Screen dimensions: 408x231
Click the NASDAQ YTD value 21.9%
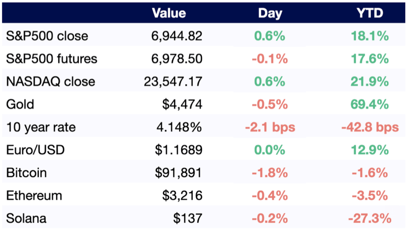tap(370, 82)
